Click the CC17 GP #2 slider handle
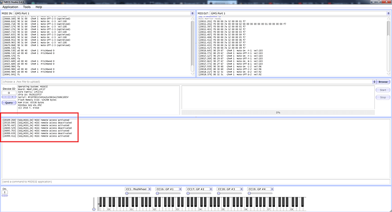The height and width of the screenshot is (212, 392). coord(188,193)
